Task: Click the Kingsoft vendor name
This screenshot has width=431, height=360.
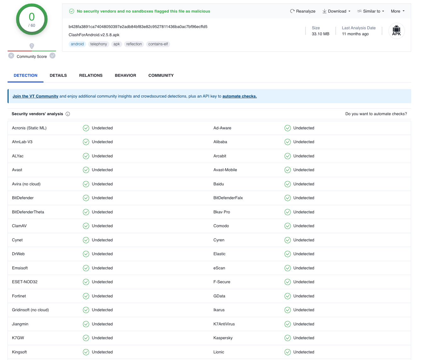Action: click(19, 352)
